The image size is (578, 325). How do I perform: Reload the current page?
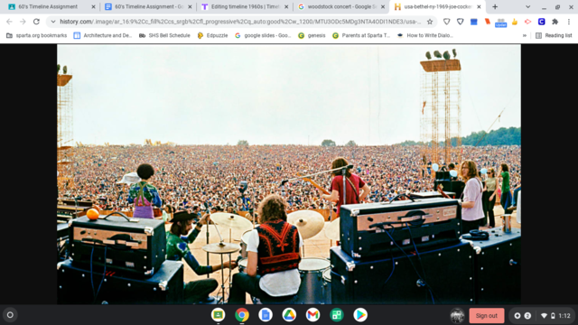(x=36, y=22)
